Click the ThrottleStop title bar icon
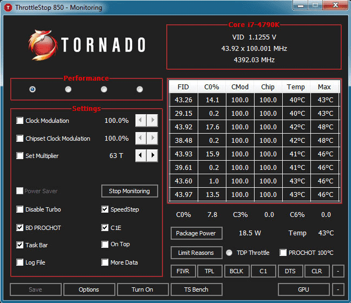 pos(8,8)
